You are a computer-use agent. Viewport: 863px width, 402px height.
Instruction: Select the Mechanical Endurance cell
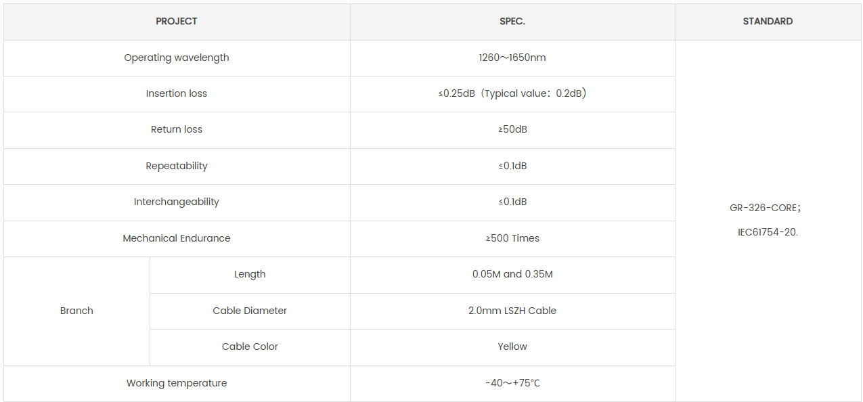pyautogui.click(x=177, y=239)
